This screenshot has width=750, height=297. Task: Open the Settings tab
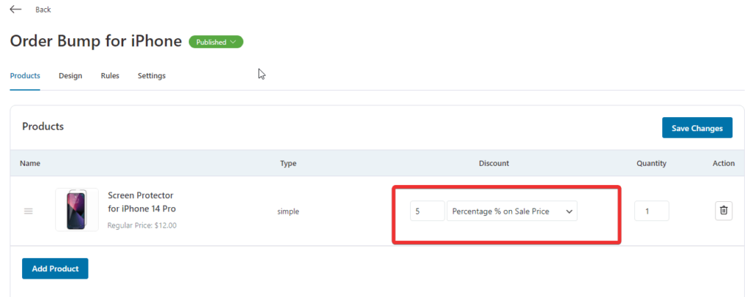[x=152, y=76]
